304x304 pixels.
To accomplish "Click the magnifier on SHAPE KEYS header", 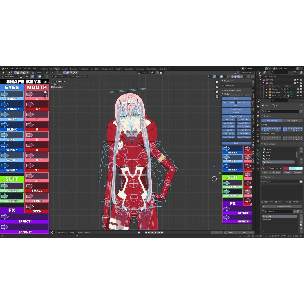I will pyautogui.click(x=45, y=82).
